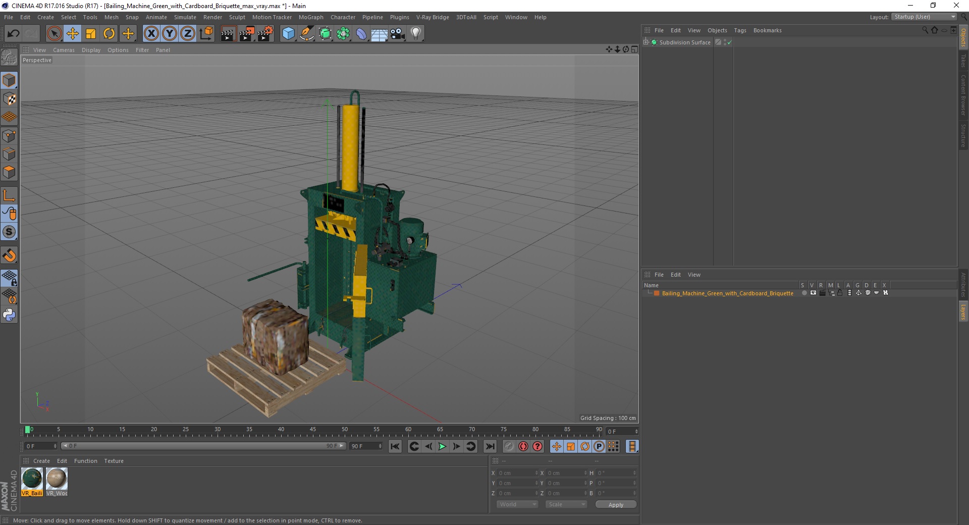Click Record Active Objects button
The width and height of the screenshot is (969, 525).
coord(509,446)
